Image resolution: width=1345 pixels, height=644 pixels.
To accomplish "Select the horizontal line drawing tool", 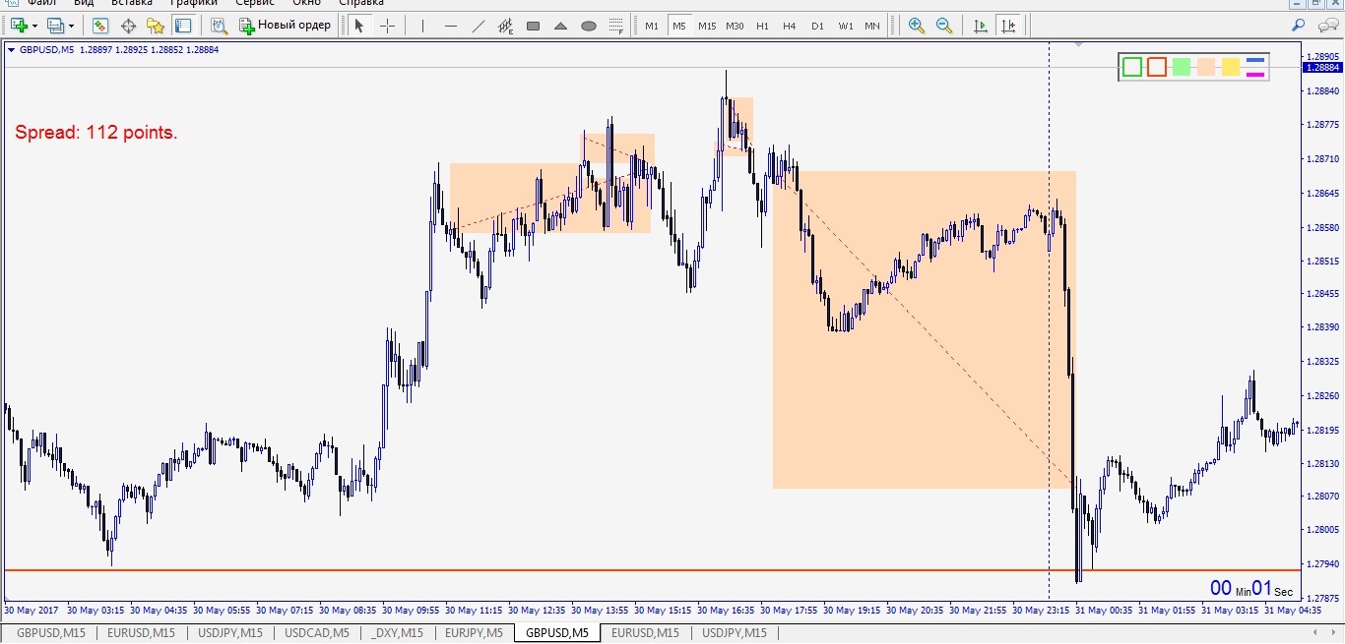I will coord(451,26).
